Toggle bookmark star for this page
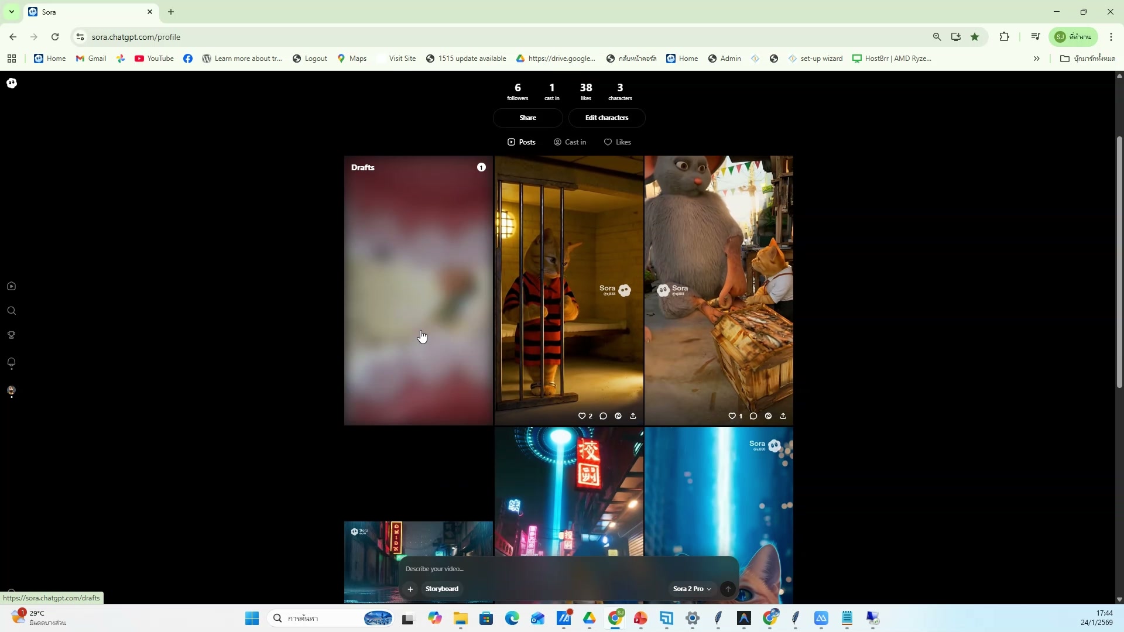1124x632 pixels. tap(975, 37)
